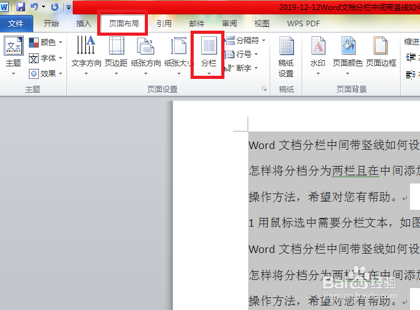Expand the 纸张方向 dropdown arrow
420x310 pixels.
pos(145,74)
